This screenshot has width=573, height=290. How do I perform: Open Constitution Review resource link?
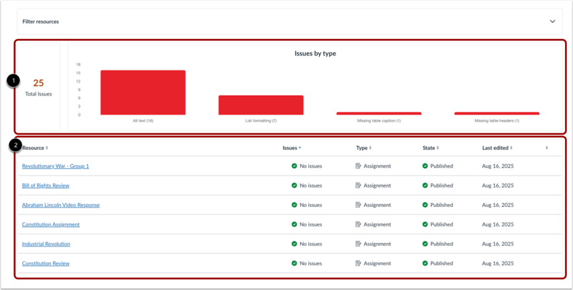click(46, 263)
